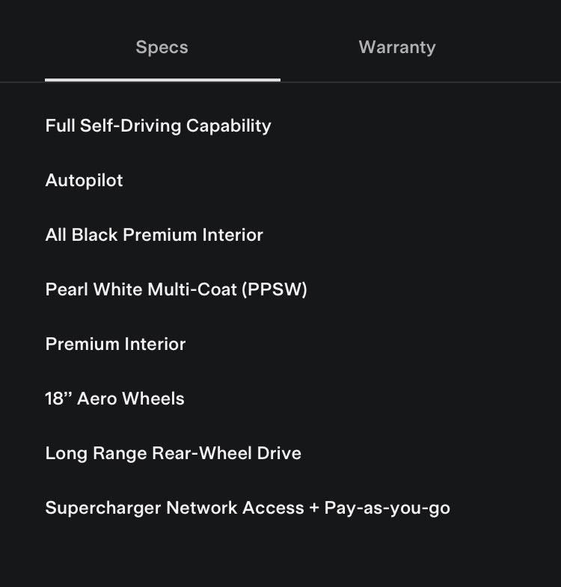The height and width of the screenshot is (587, 561).
Task: Click All Black Premium Interior line
Action: pos(154,235)
